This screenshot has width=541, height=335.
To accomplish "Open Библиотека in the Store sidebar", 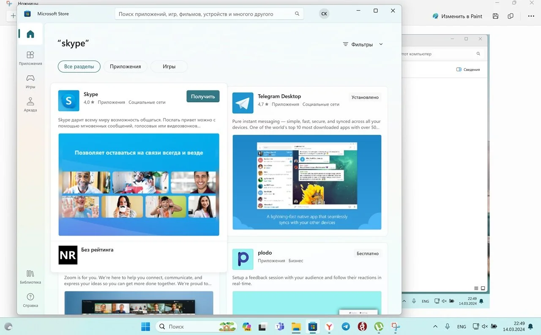I will pyautogui.click(x=30, y=277).
